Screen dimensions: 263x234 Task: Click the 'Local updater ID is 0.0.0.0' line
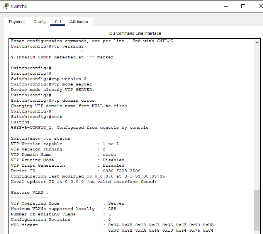point(83,181)
